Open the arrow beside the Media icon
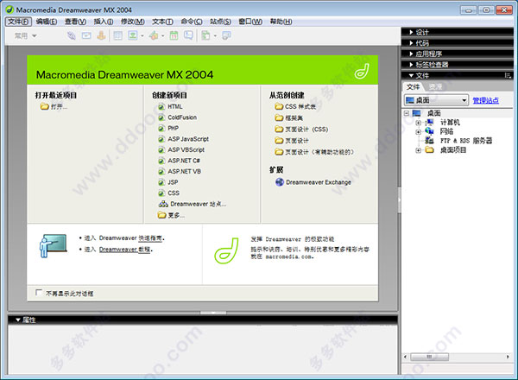Screen dimensions: 518x380 coord(163,35)
